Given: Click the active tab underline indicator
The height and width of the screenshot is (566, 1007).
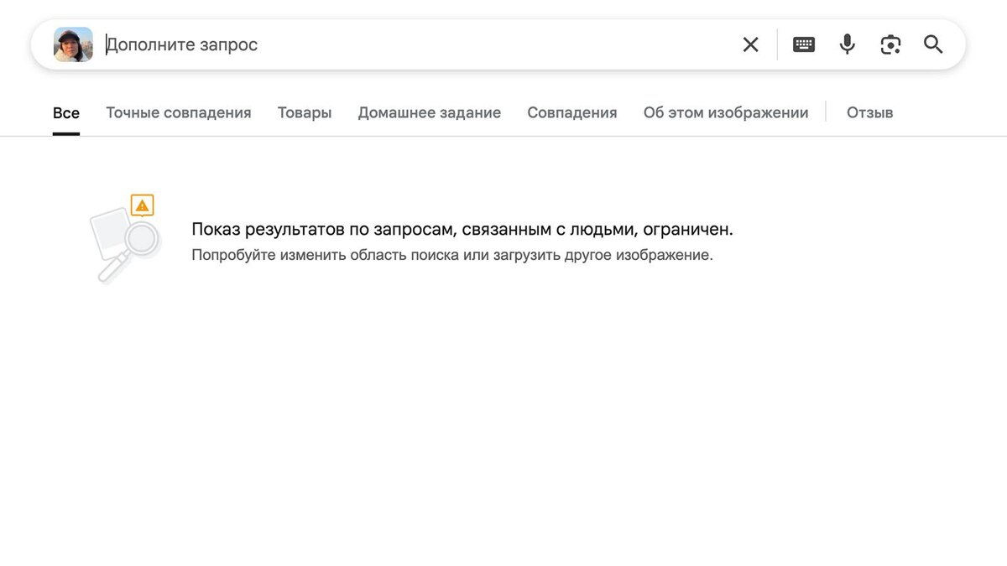Looking at the screenshot, I should coord(66,132).
